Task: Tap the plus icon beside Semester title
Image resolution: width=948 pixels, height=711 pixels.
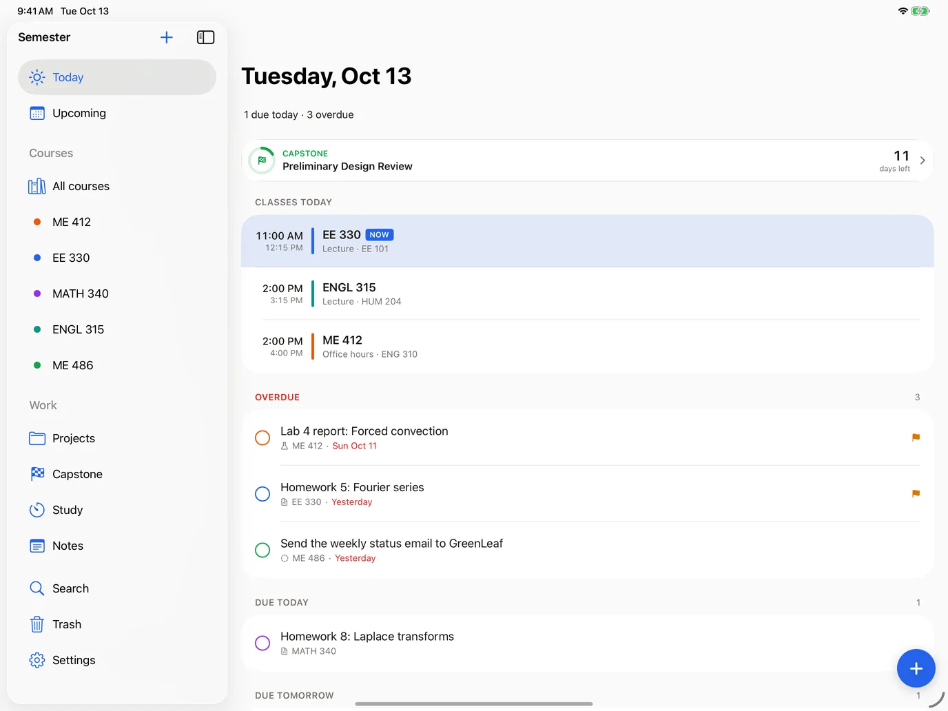Action: tap(167, 37)
